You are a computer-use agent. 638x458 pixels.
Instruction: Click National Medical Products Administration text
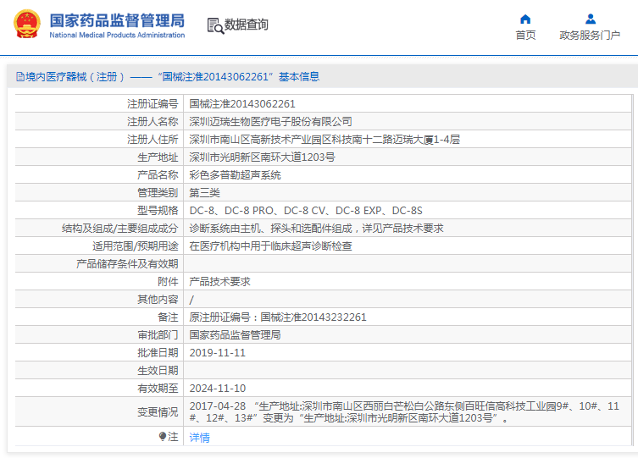(x=117, y=35)
